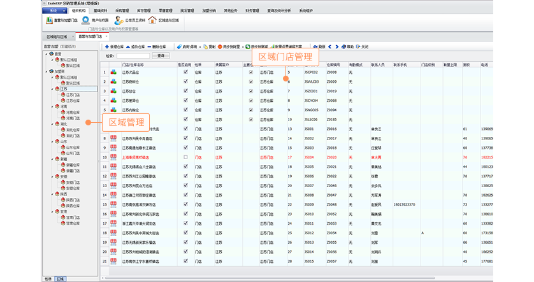Screen dimensions: 534x282
Task: Open 用户与权限 ribbon icon
Action: pyautogui.click(x=85, y=20)
